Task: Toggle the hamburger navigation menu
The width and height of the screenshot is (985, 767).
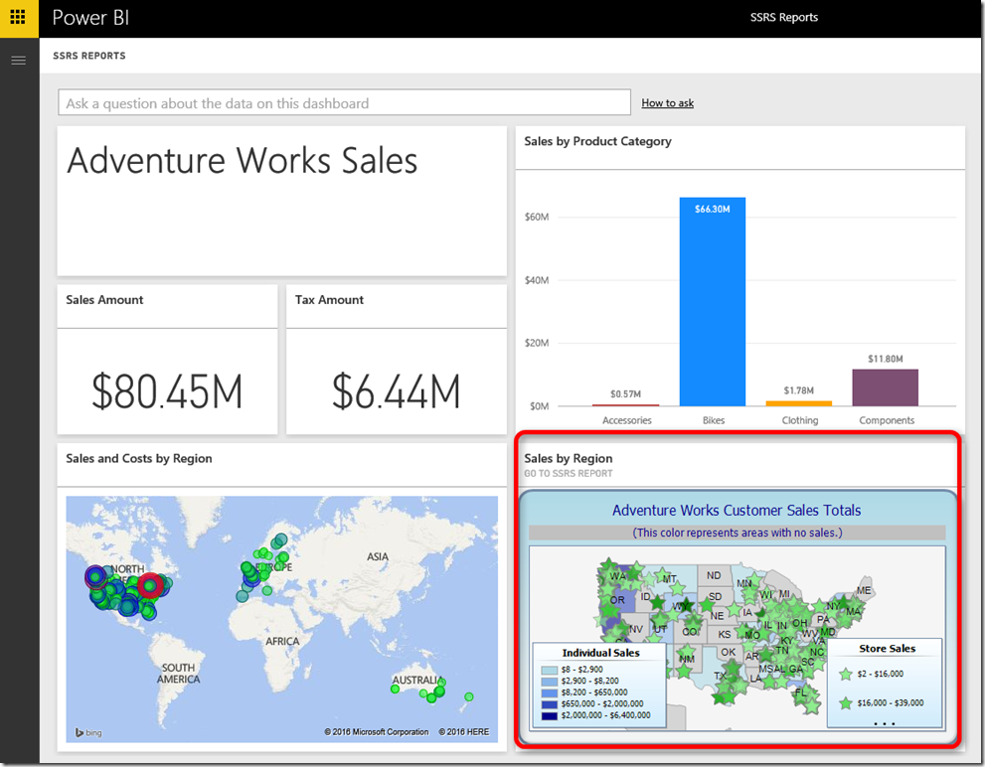Action: [x=18, y=61]
